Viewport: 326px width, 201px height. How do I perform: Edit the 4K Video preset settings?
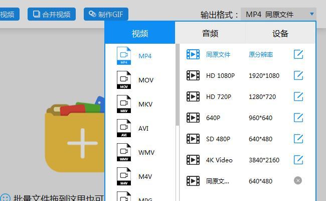[x=298, y=160]
